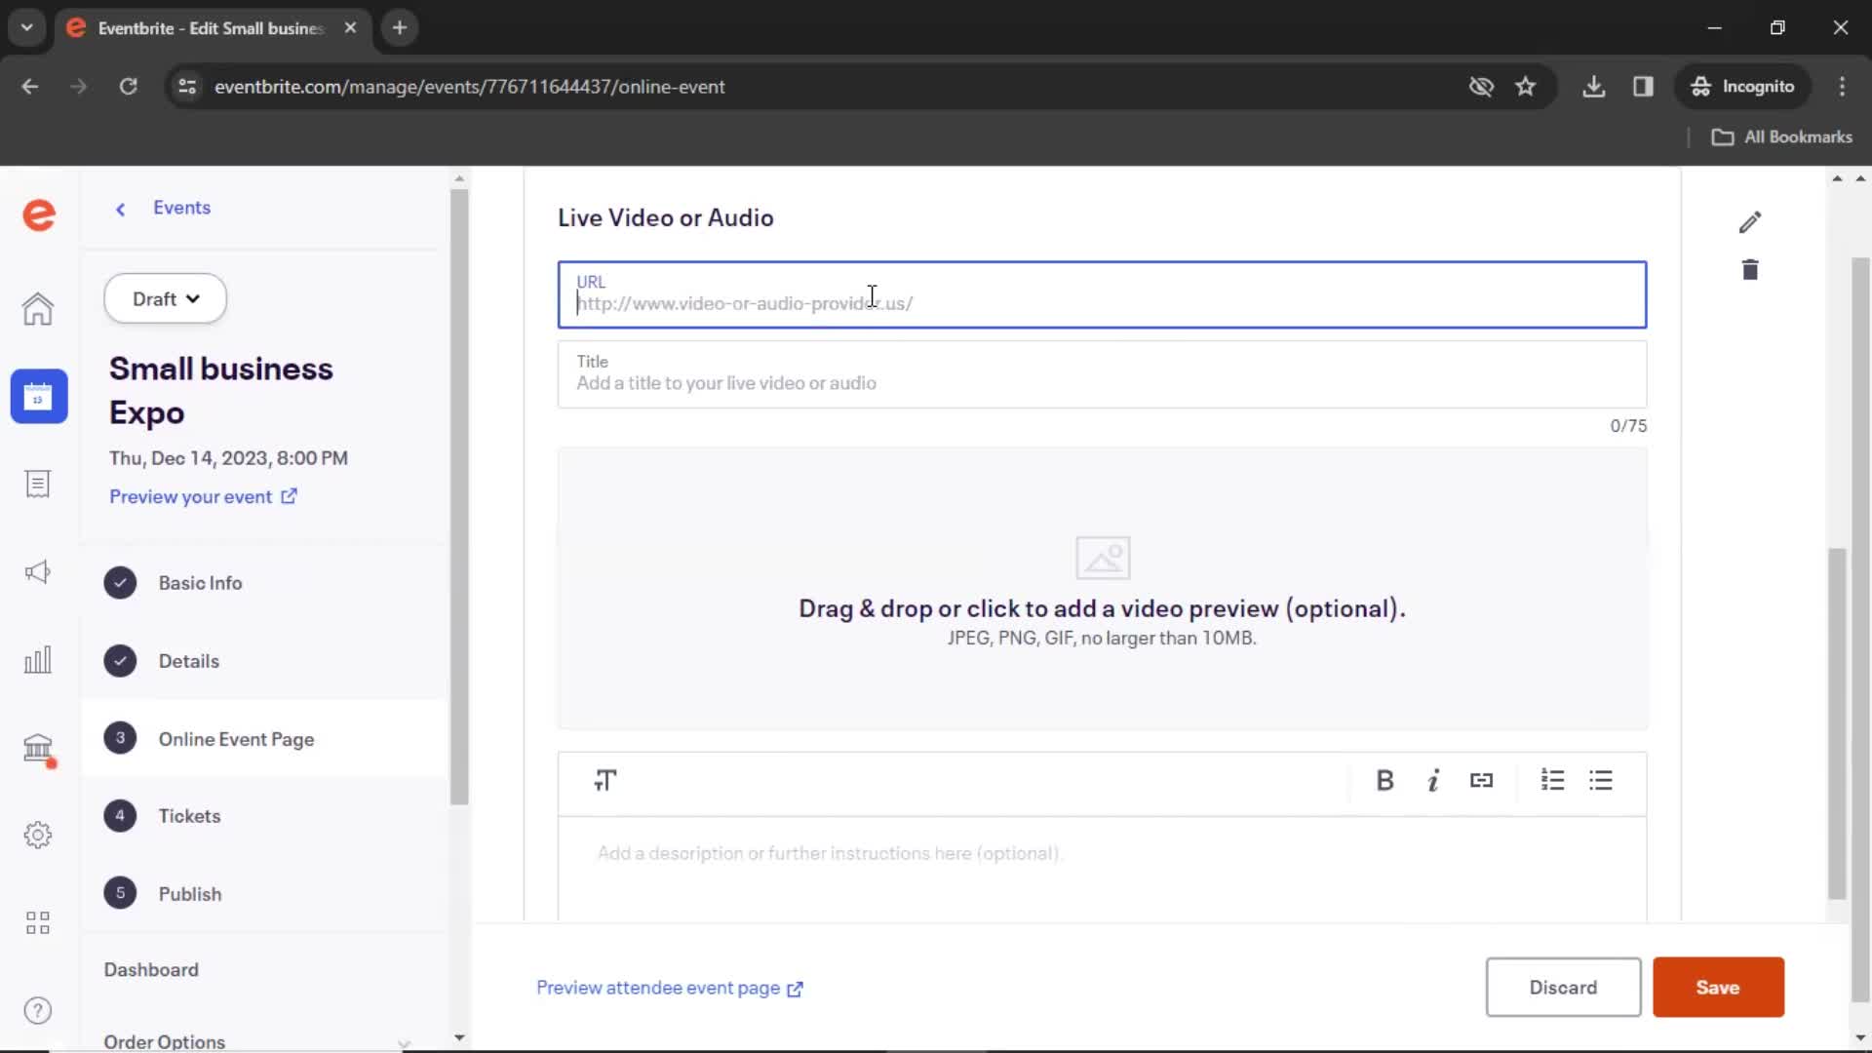Select the text size formatting tool

(604, 781)
